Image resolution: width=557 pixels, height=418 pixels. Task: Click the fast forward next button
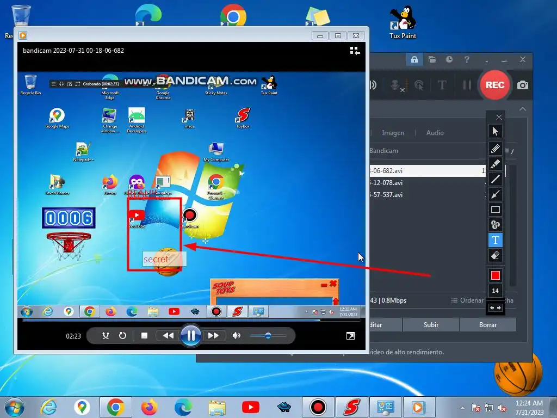(x=213, y=335)
